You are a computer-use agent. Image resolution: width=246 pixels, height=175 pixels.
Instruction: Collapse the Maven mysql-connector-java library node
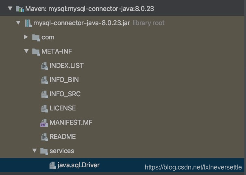coord(10,8)
